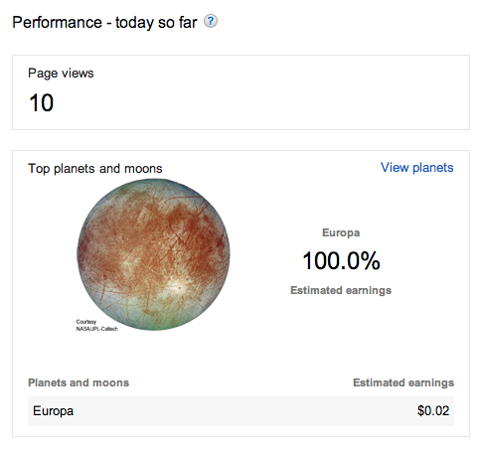Click the 100.0% estimated earnings figure
This screenshot has width=484, height=449.
tap(341, 261)
